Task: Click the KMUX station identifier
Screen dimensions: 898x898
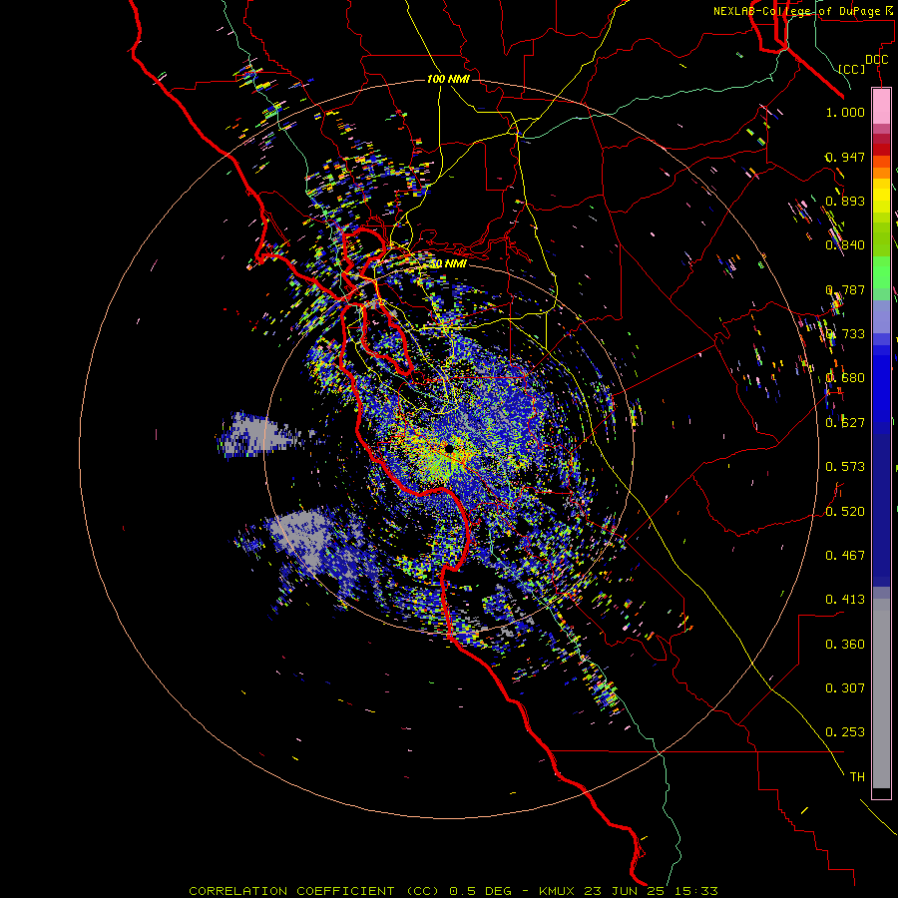Action: (x=556, y=891)
